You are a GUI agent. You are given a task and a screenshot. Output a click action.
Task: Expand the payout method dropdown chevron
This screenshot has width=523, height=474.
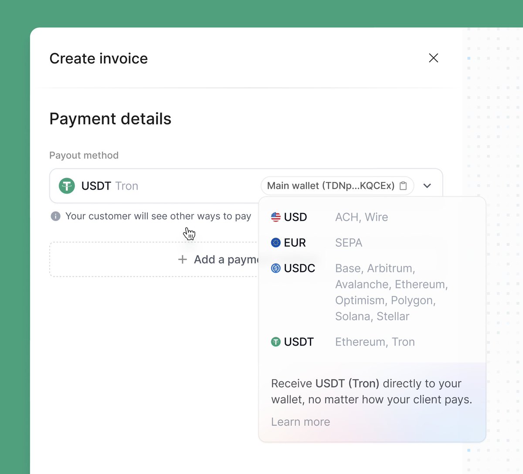427,186
